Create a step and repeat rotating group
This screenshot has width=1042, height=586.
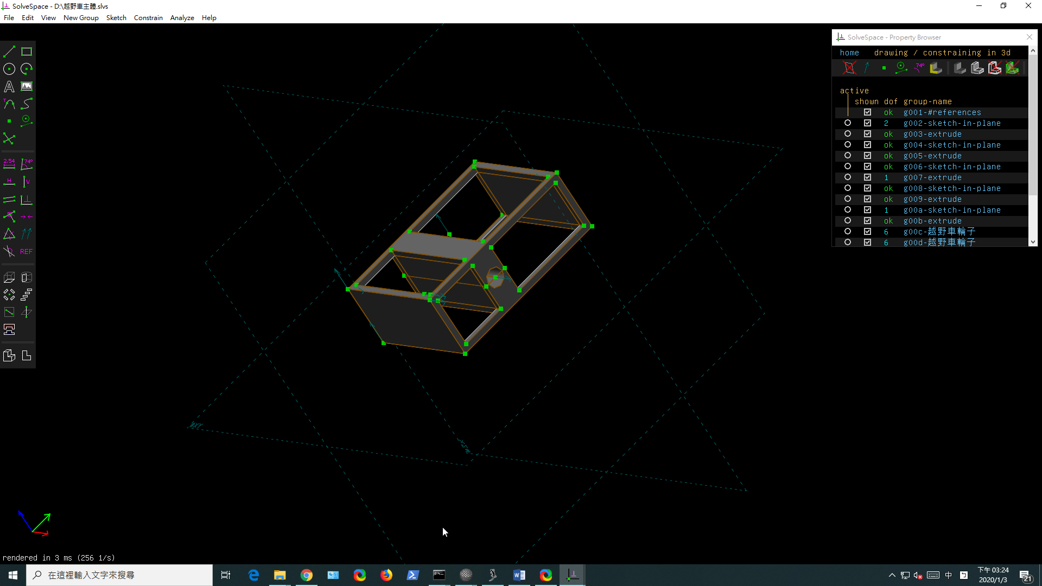pyautogui.click(x=9, y=295)
